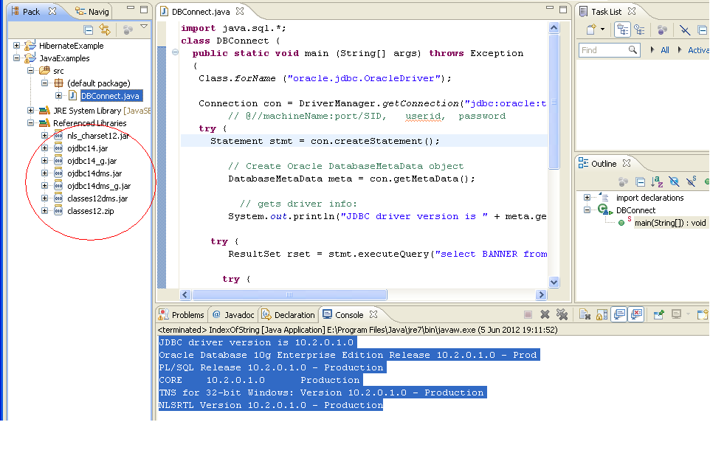Focus on Workweek icon in Task List

662,30
